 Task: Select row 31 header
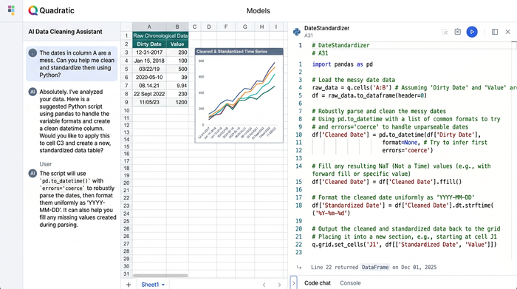click(126, 273)
